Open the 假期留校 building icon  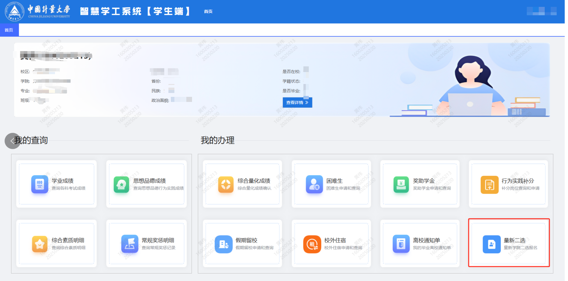pyautogui.click(x=223, y=244)
